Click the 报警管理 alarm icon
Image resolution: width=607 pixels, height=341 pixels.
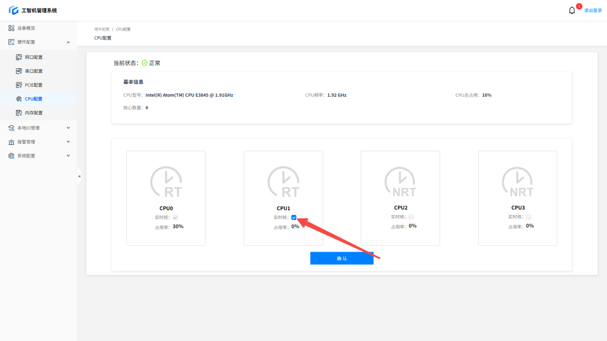11,142
